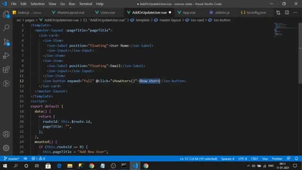Open the Extensions view

pos(6,69)
